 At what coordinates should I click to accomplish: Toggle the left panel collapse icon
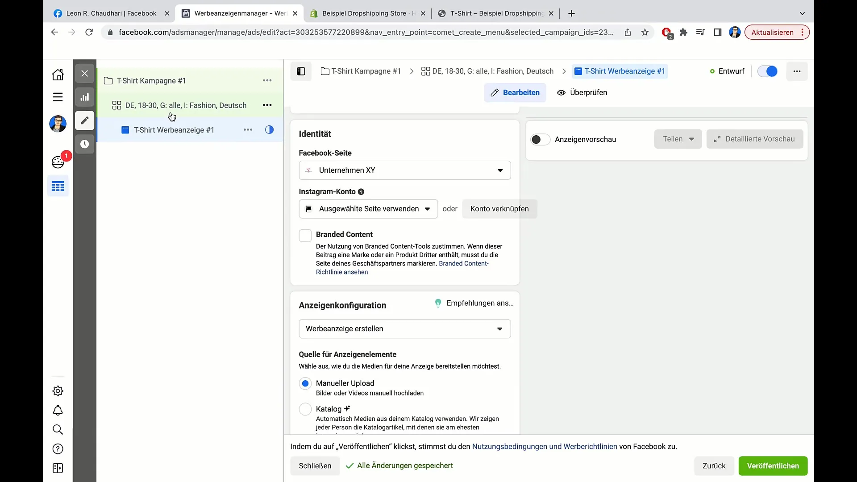tap(301, 71)
